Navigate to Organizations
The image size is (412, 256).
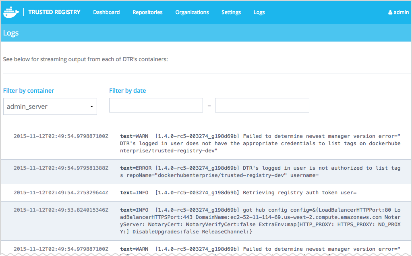pos(192,12)
